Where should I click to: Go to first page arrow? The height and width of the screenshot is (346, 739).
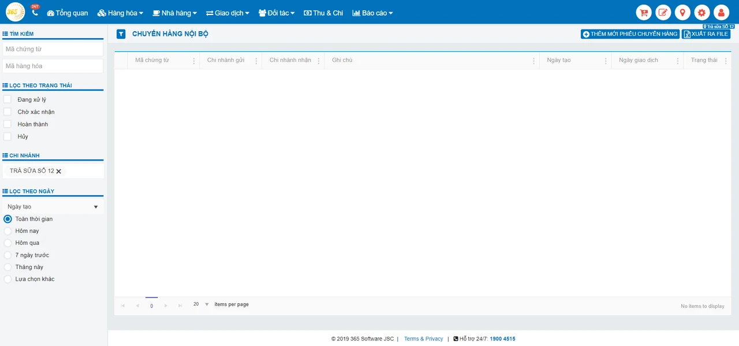click(123, 306)
